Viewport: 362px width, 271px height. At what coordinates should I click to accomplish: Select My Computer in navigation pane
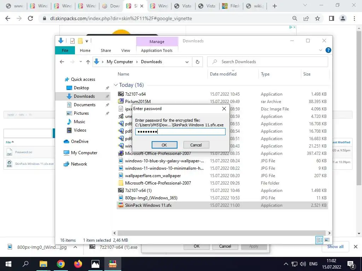(x=84, y=153)
